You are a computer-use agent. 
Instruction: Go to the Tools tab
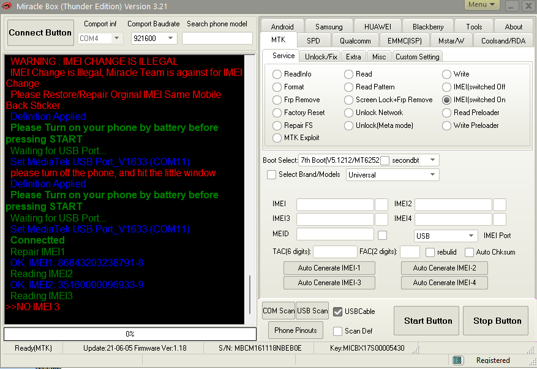pos(474,27)
